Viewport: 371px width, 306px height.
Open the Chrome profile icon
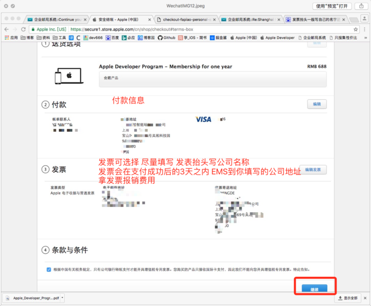coord(365,19)
